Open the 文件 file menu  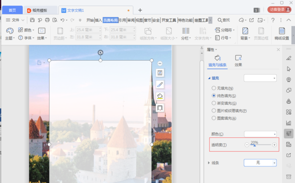15,20
